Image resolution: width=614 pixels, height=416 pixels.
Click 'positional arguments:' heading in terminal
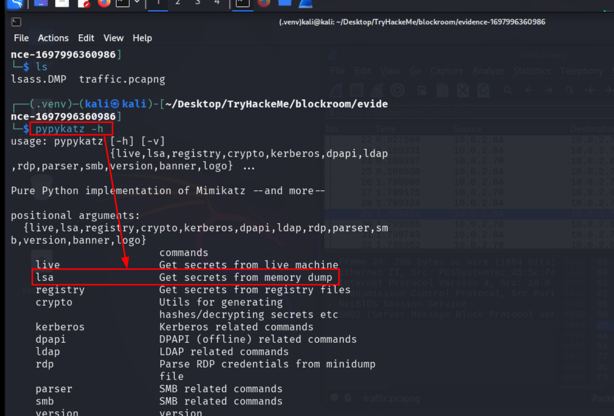point(76,216)
